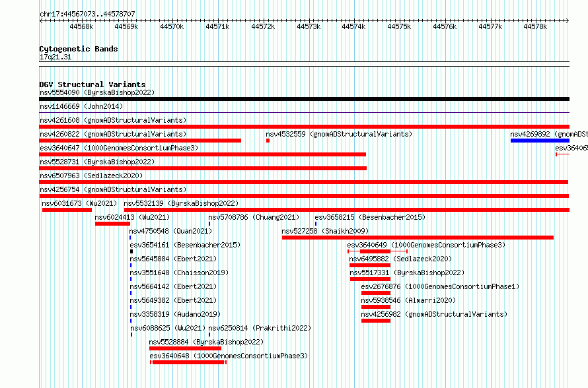Select the 17q21.31 band label
This screenshot has width=588, height=388.
(x=55, y=57)
